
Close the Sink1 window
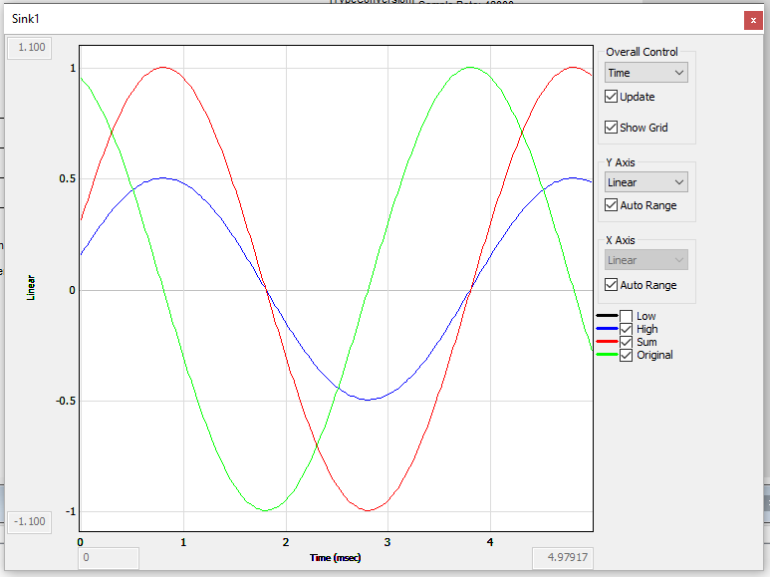pos(752,19)
